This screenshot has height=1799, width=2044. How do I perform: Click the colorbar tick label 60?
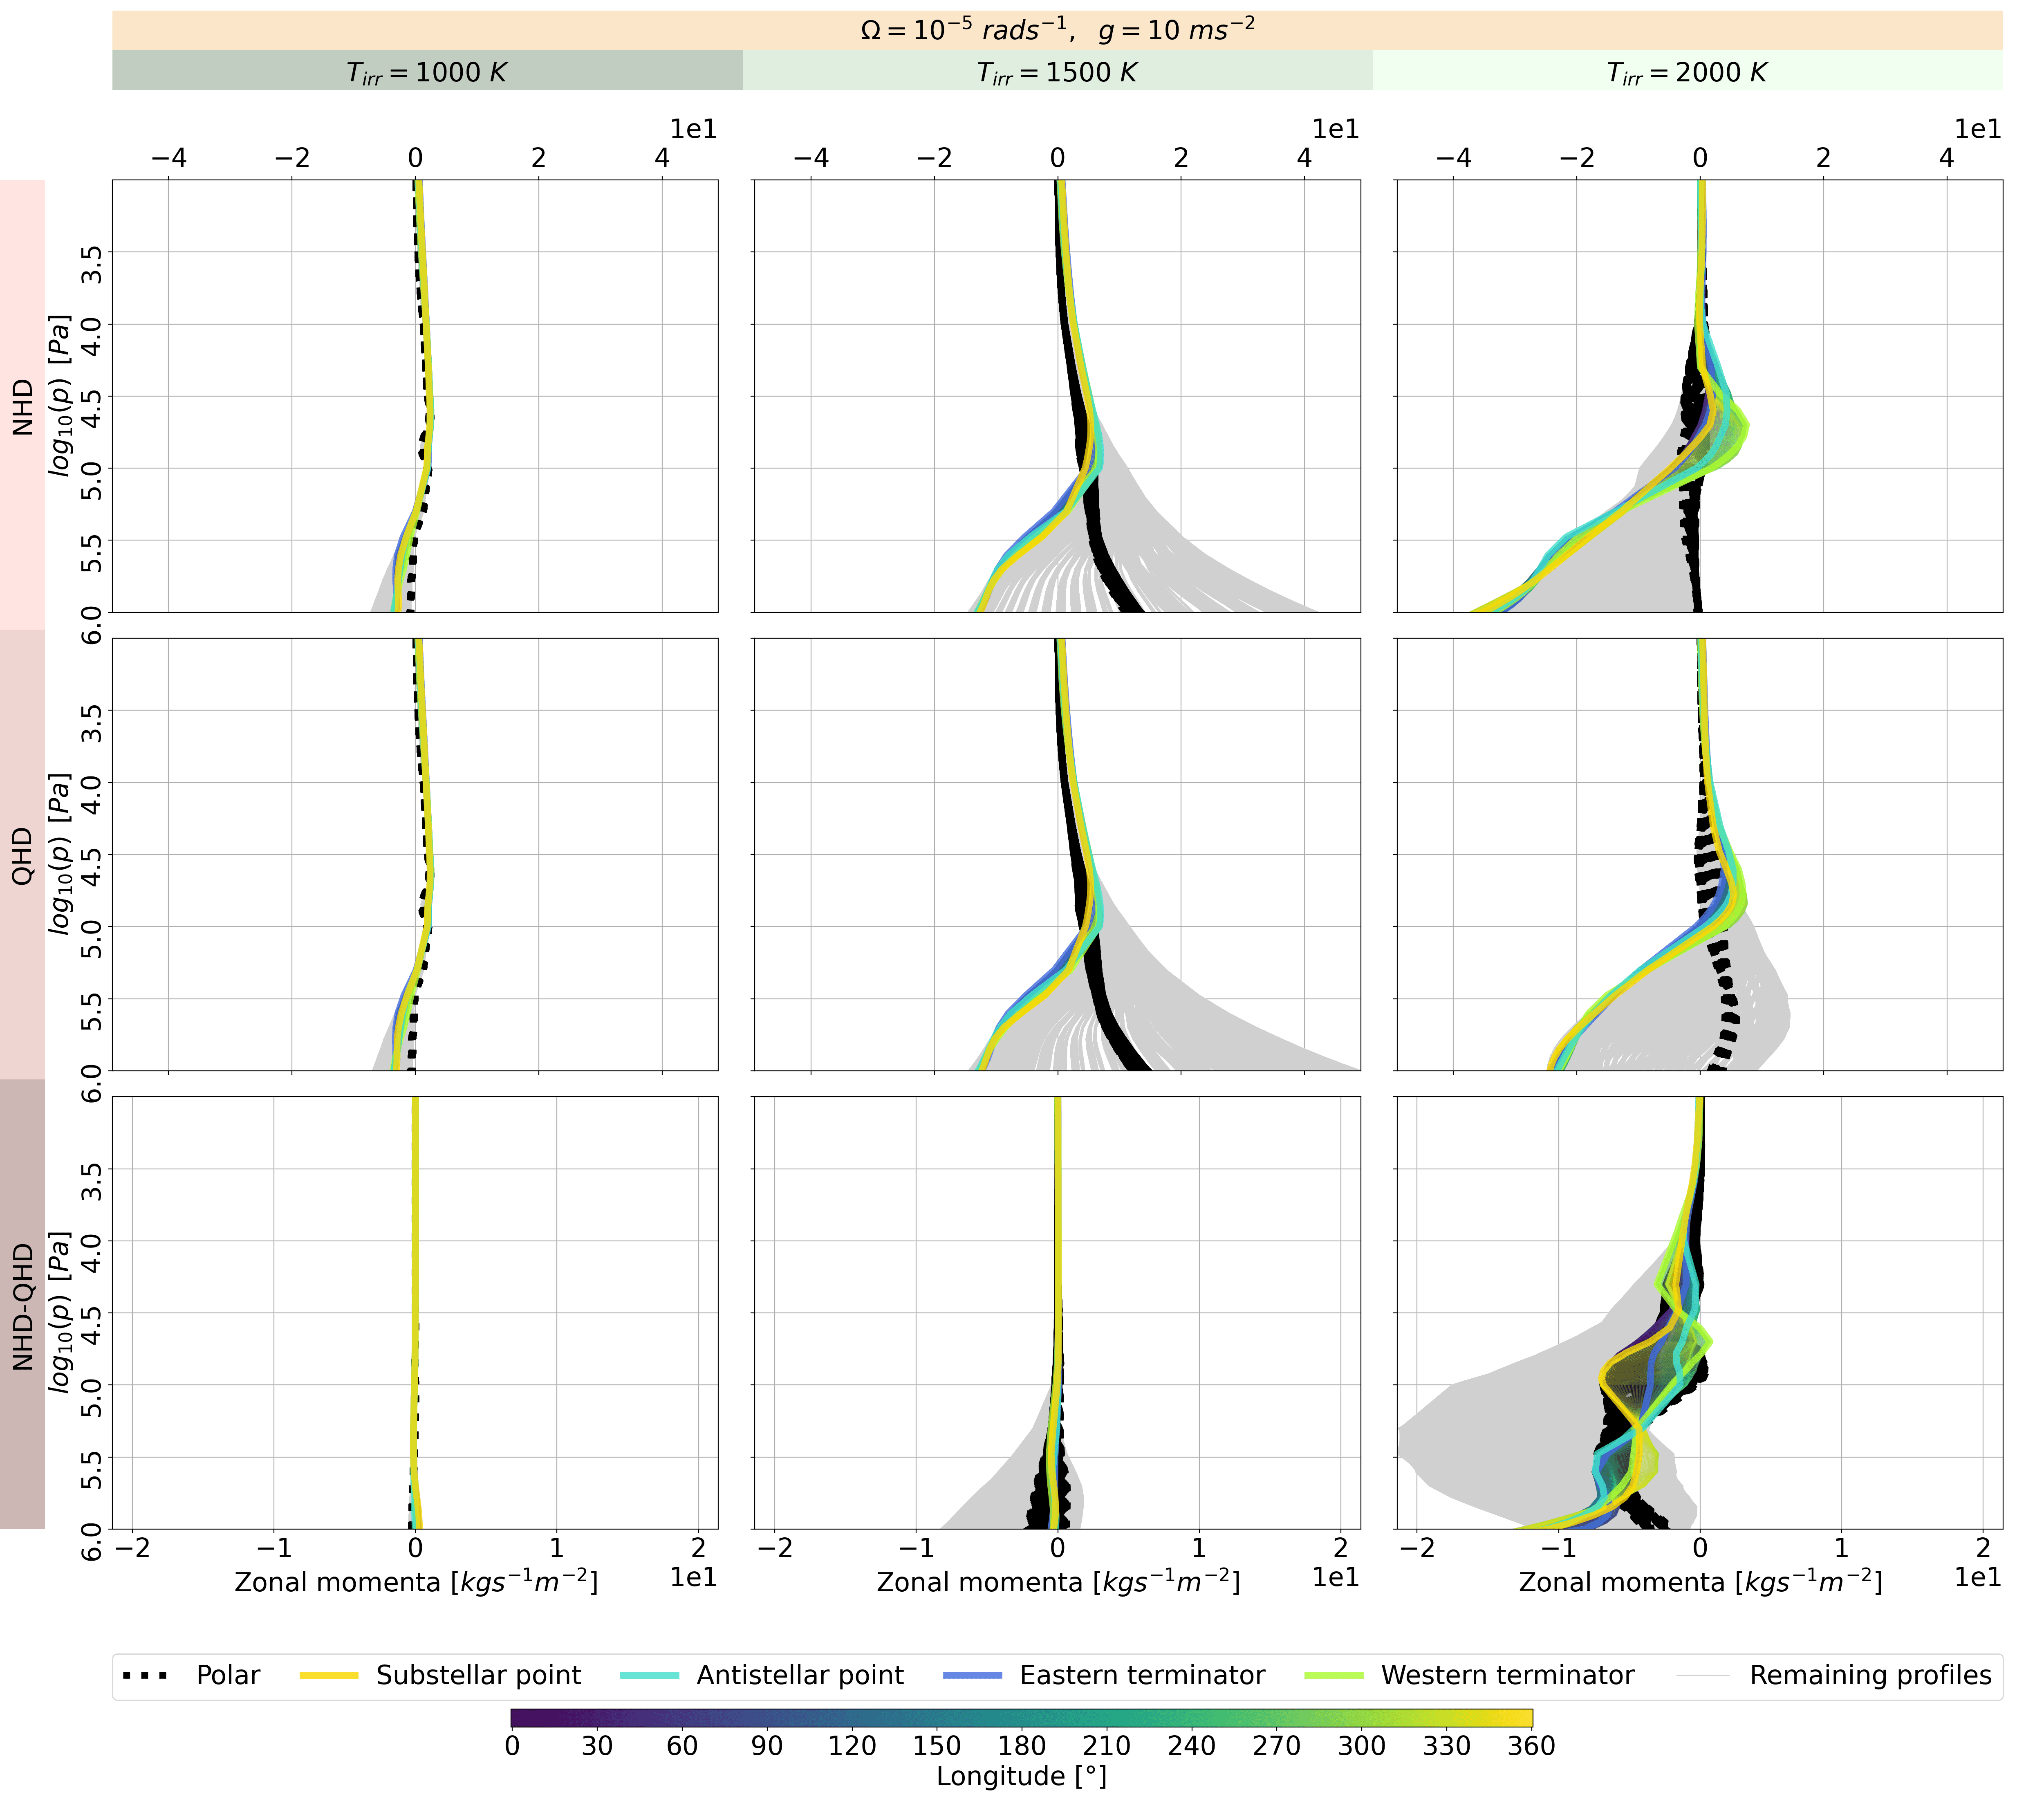pos(682,1746)
